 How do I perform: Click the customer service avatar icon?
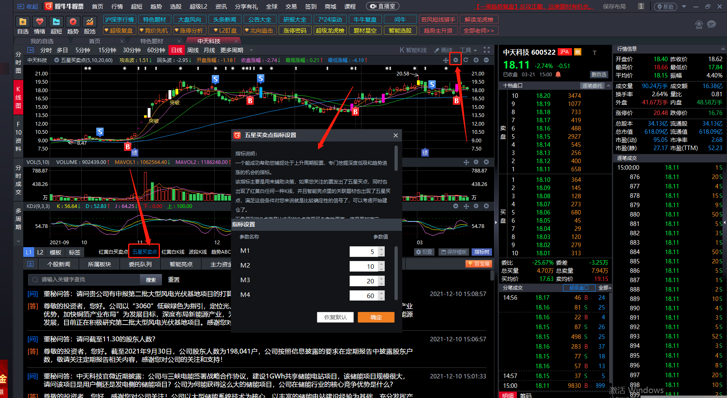tap(699, 24)
